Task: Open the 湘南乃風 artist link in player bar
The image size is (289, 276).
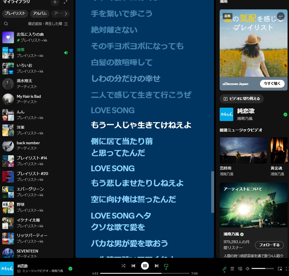Action: tap(57, 271)
